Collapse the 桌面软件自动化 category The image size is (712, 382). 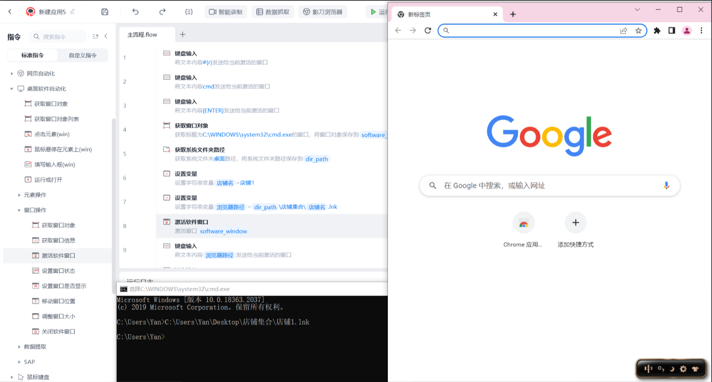pos(12,89)
